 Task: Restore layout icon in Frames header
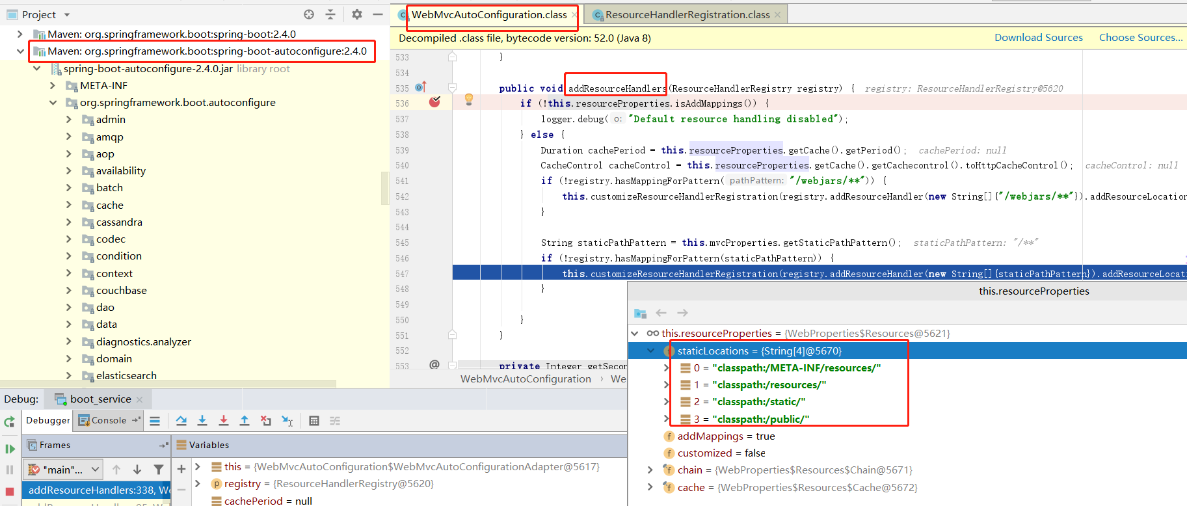click(163, 446)
